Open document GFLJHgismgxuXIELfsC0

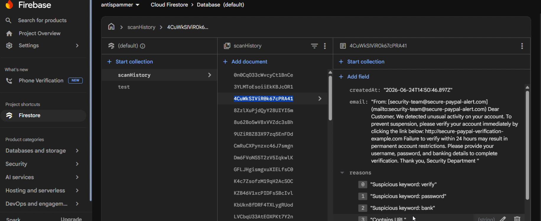click(x=263, y=169)
